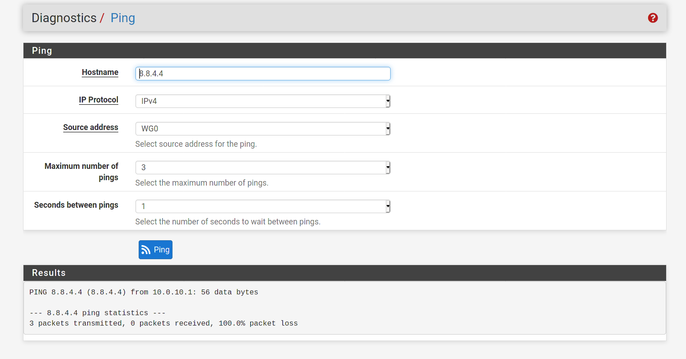The image size is (686, 359).
Task: Click the Source address field label
Action: click(x=91, y=127)
